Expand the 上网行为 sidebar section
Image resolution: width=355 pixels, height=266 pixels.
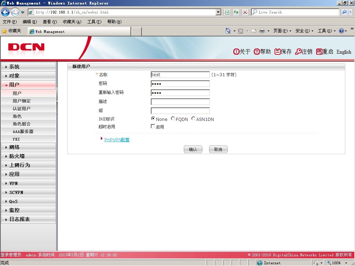28,165
